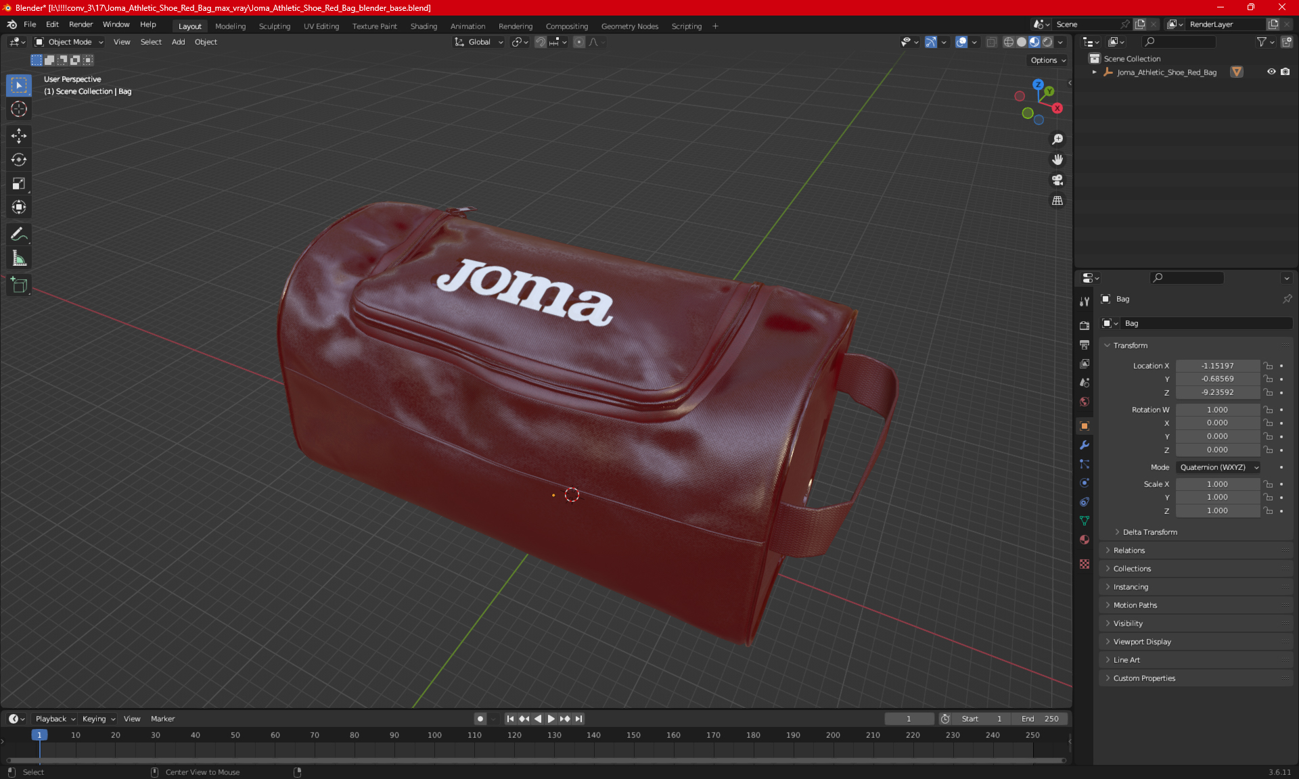The height and width of the screenshot is (779, 1299).
Task: Select the Add Cube tool
Action: (x=19, y=285)
